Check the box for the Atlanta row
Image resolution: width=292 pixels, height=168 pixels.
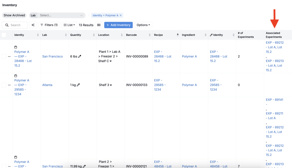point(4,85)
